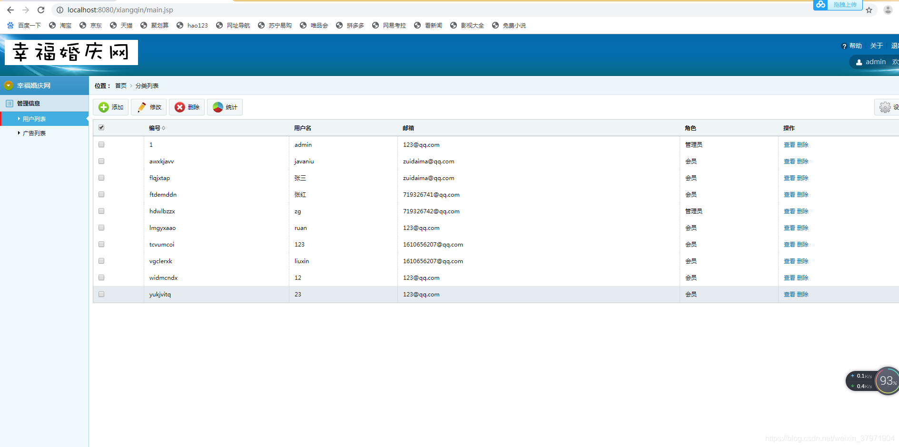This screenshot has width=899, height=447.
Task: Click the 管理信息 list icon in sidebar
Action: pos(9,103)
